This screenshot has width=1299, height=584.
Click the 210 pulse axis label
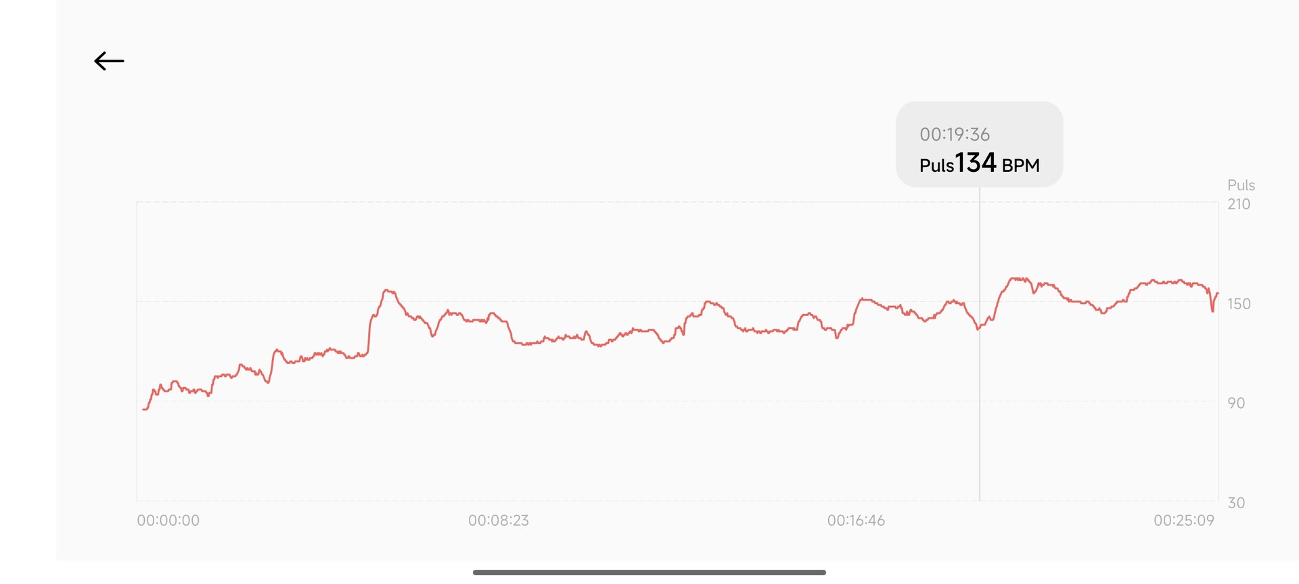1239,204
